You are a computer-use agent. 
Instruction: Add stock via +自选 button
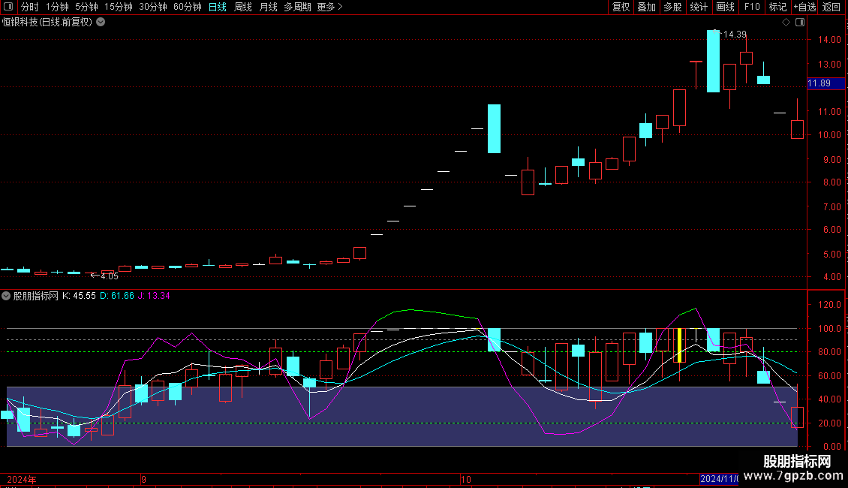point(804,7)
